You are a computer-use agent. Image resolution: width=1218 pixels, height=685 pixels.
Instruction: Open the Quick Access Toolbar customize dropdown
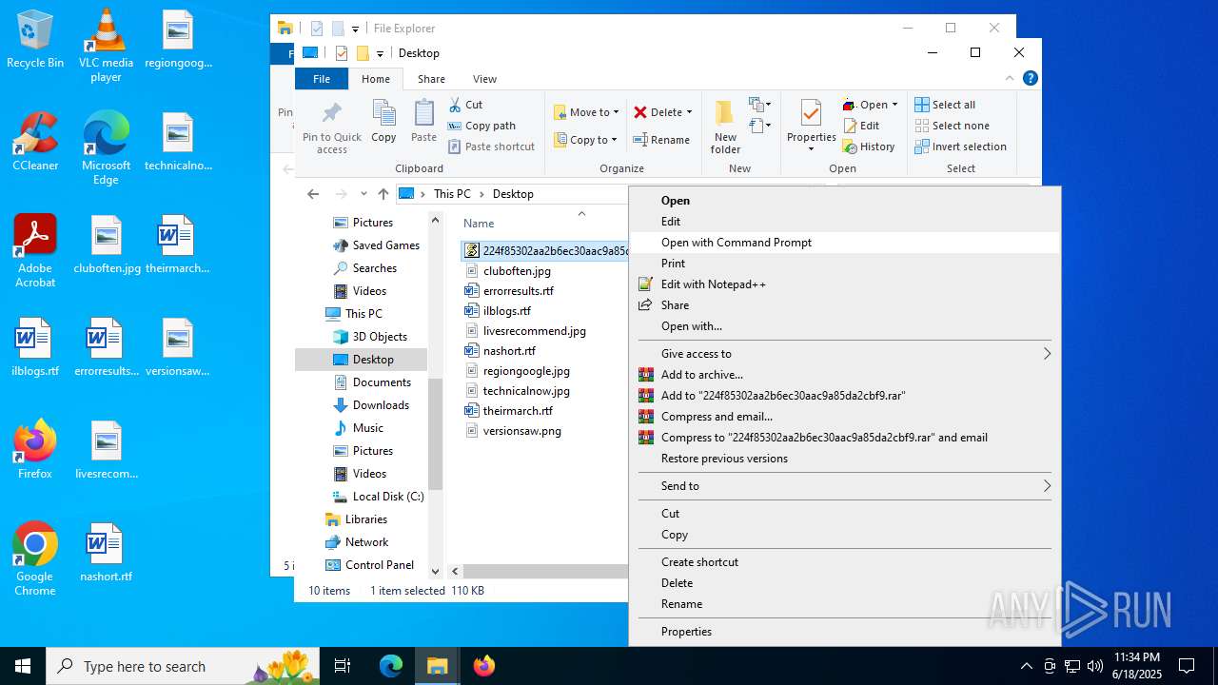click(380, 53)
